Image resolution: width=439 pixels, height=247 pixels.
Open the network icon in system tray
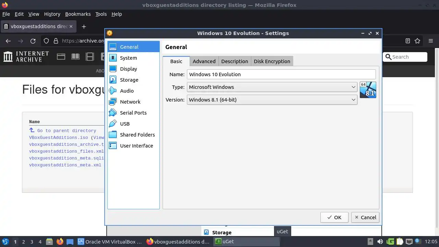tap(409, 242)
